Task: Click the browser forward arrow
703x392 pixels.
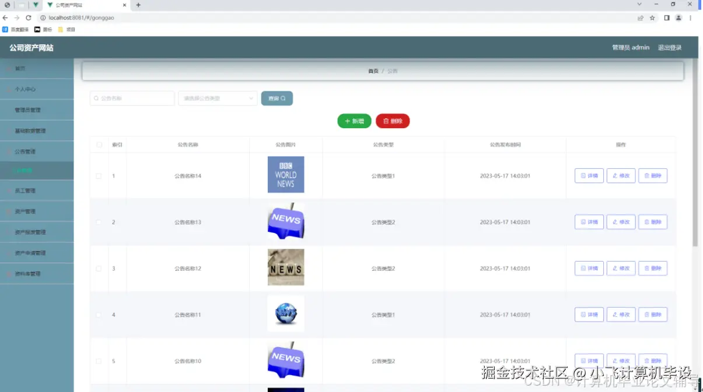Action: click(x=16, y=17)
